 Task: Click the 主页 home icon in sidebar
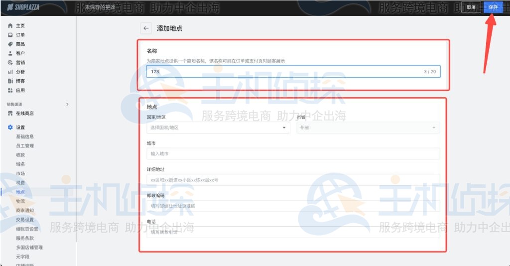[x=10, y=25]
